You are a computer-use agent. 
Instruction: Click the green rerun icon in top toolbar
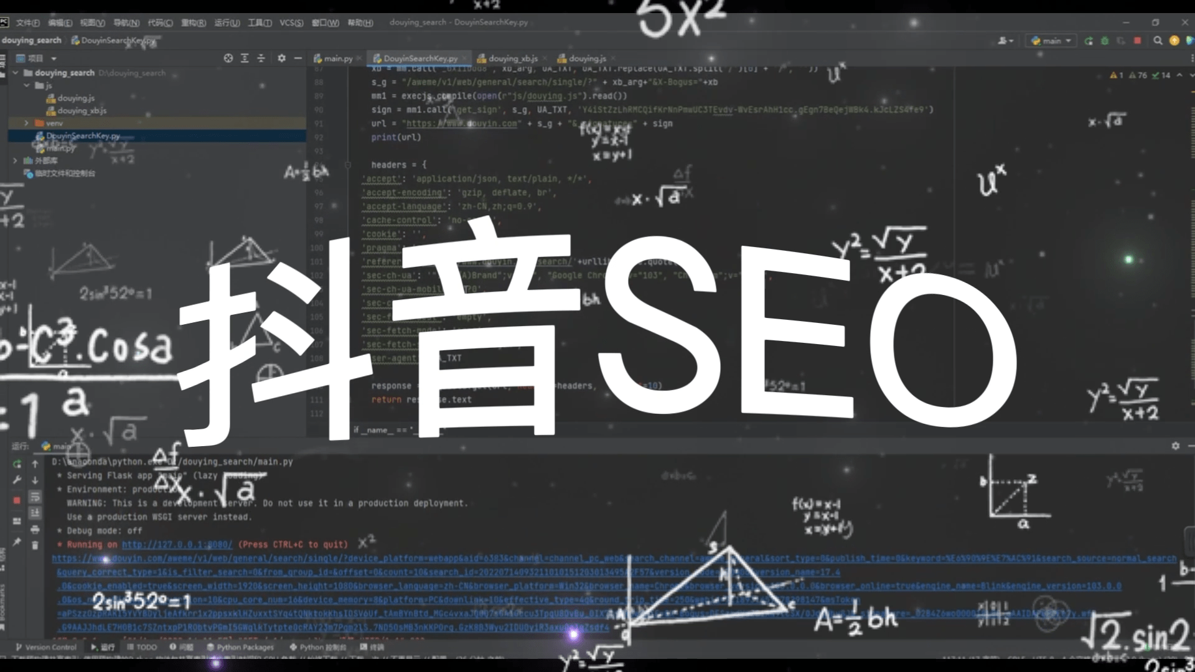pyautogui.click(x=1089, y=40)
